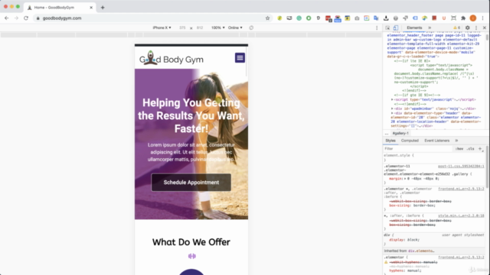Show more DevTools panels next to Elements
This screenshot has width=490, height=275.
pos(430,27)
